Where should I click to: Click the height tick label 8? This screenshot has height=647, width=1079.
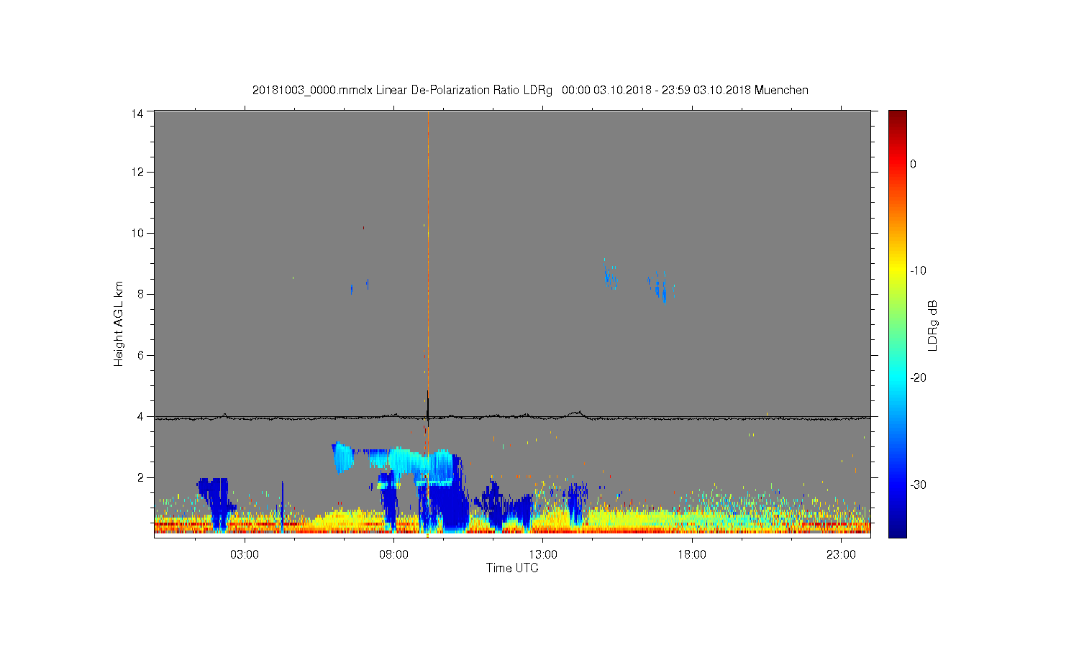[141, 294]
